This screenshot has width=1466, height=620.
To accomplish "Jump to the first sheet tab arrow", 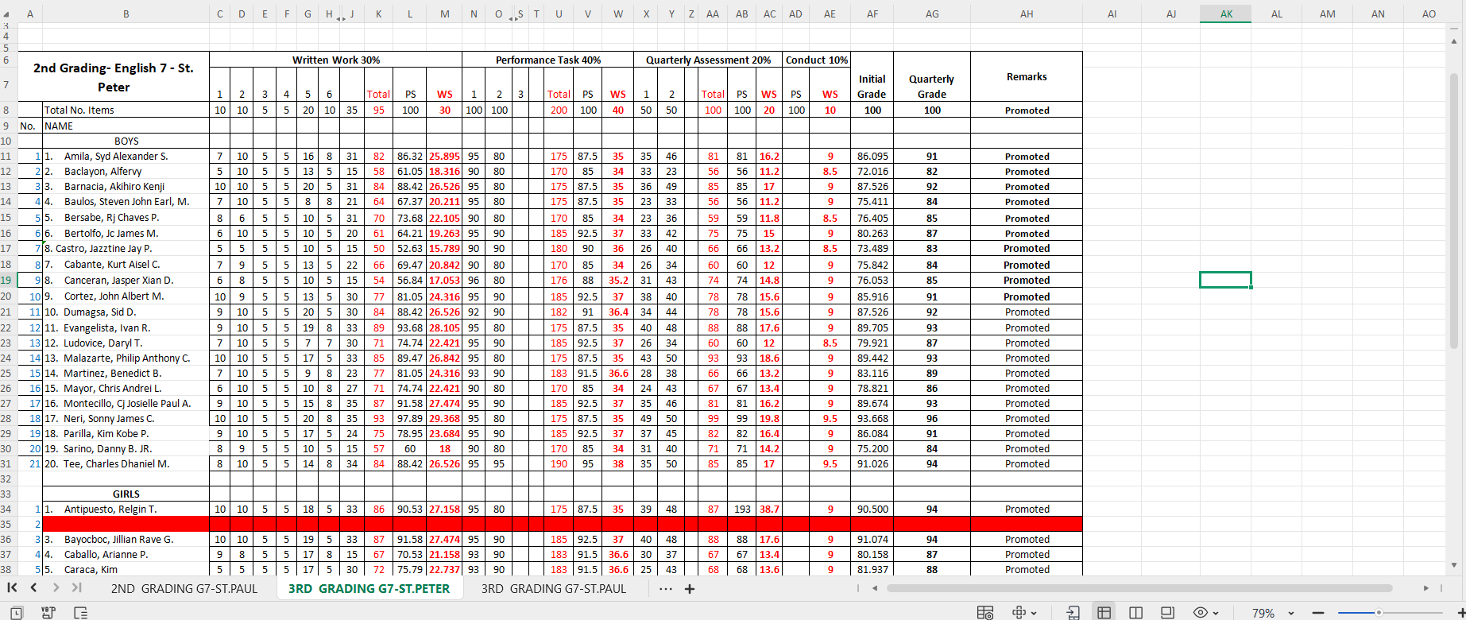I will tap(12, 588).
